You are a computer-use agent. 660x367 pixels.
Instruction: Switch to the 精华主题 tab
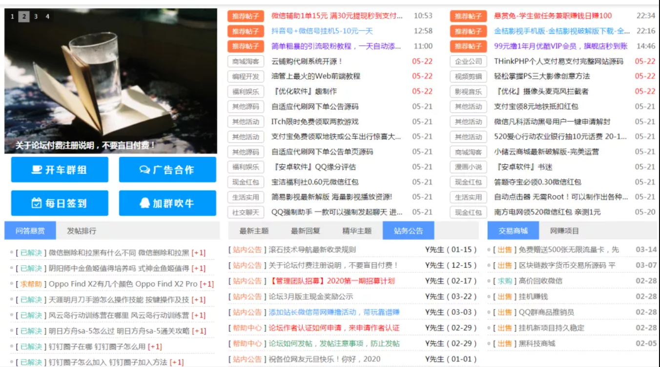[357, 231]
